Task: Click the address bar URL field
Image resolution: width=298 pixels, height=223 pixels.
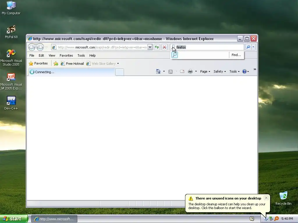Action: 102,47
